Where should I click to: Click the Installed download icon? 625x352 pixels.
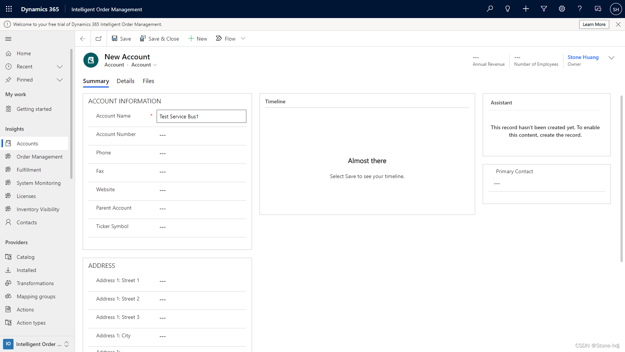[8, 270]
